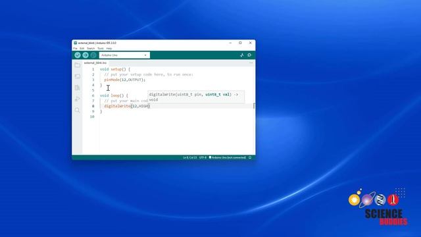Screen dimensions: 421x237
Task: Open the Help menu
Action: click(x=109, y=48)
